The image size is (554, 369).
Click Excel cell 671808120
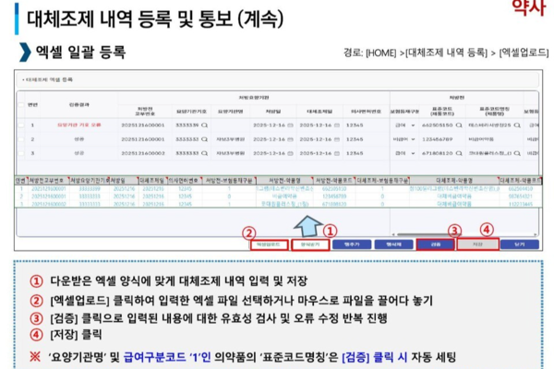pyautogui.click(x=334, y=204)
